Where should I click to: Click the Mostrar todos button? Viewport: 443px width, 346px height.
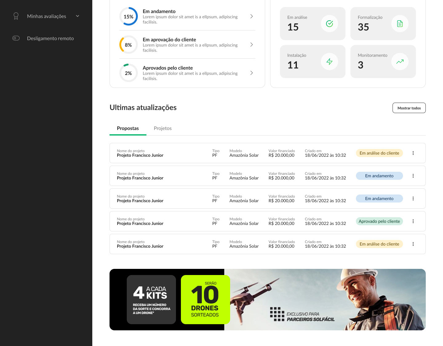click(409, 108)
